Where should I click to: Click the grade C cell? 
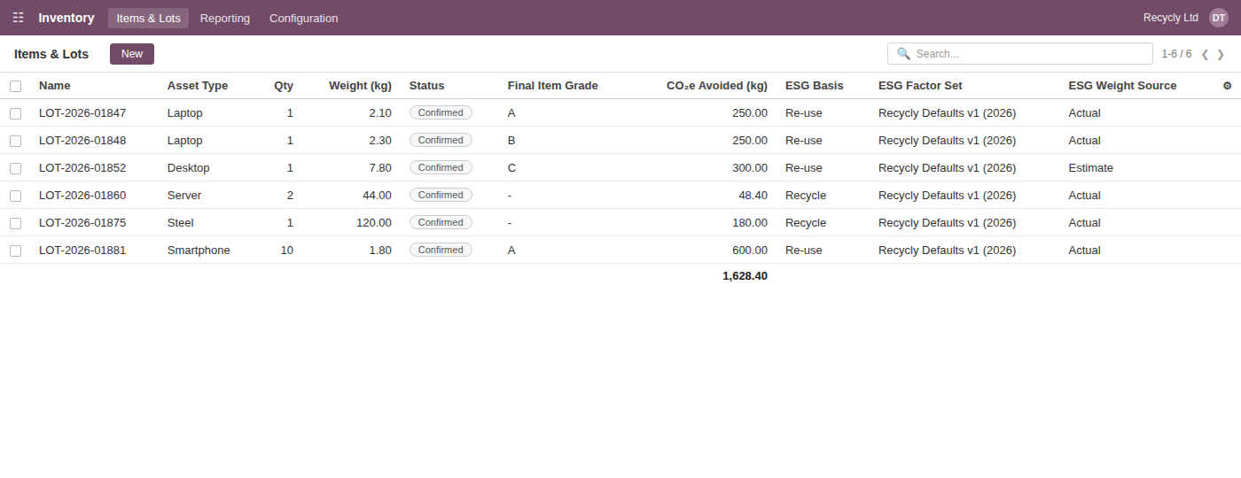(511, 168)
